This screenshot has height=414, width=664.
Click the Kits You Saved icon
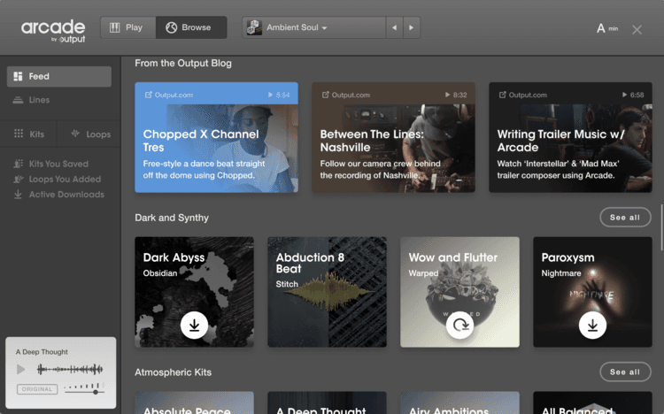(x=19, y=164)
